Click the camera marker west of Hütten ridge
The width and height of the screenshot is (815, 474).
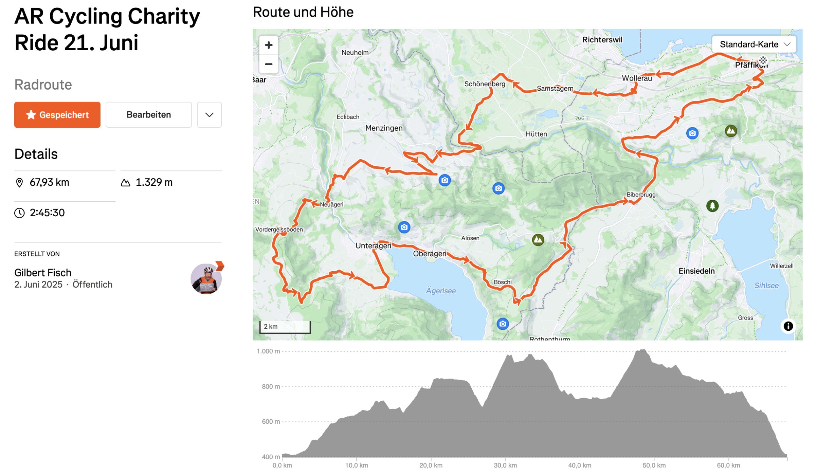click(498, 188)
